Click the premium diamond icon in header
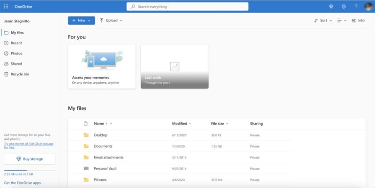This screenshot has height=188, width=375. (331, 7)
